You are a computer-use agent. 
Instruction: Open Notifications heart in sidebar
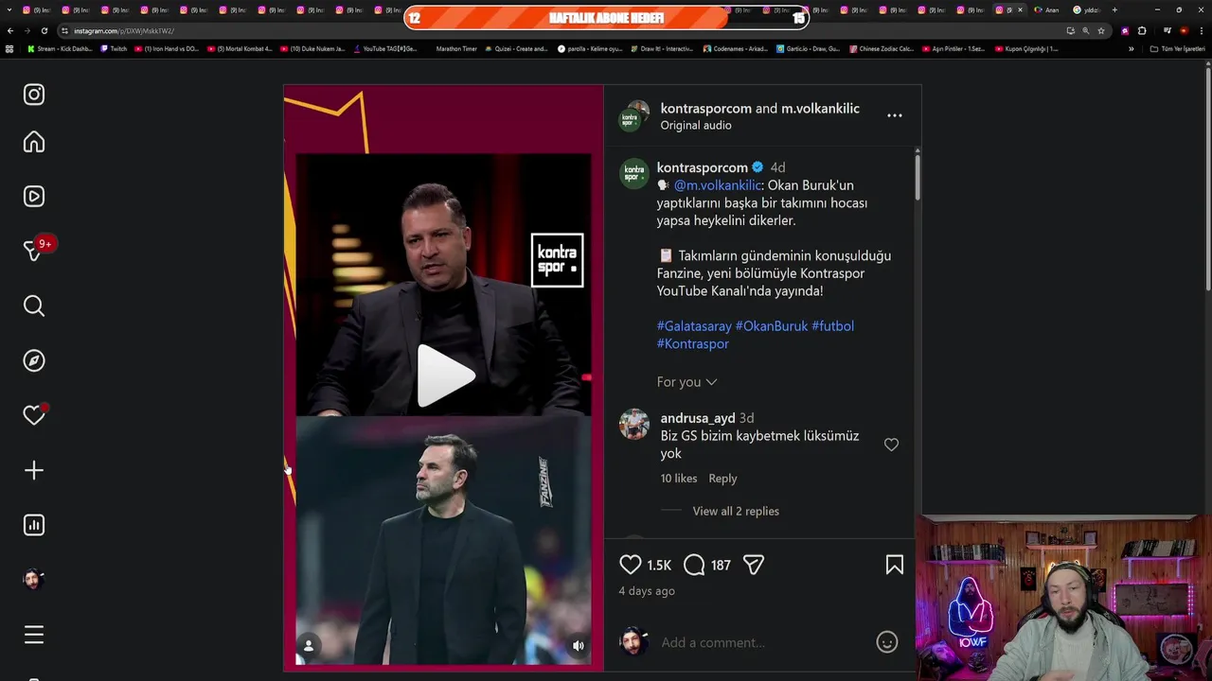tap(34, 415)
